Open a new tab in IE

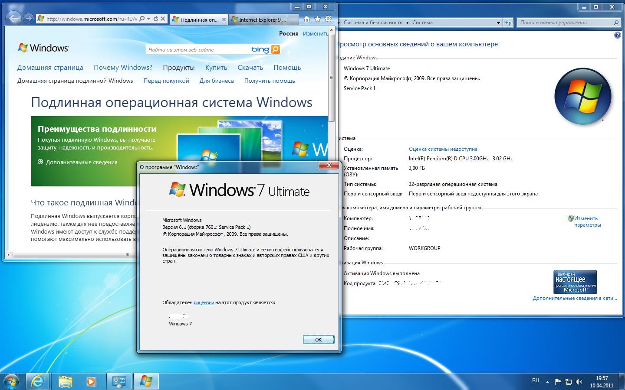click(293, 19)
